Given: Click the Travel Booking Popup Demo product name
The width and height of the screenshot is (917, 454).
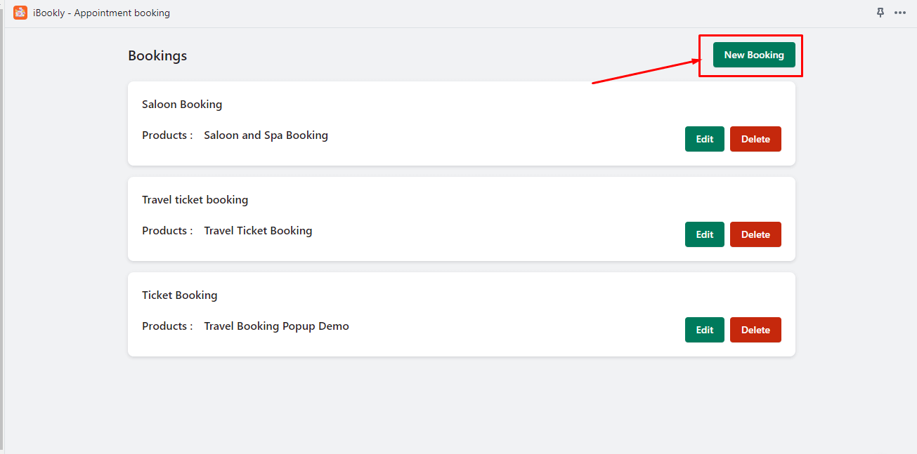Looking at the screenshot, I should pyautogui.click(x=276, y=326).
